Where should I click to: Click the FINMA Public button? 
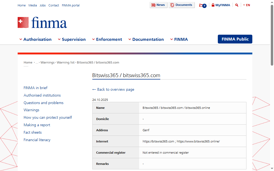point(235,39)
